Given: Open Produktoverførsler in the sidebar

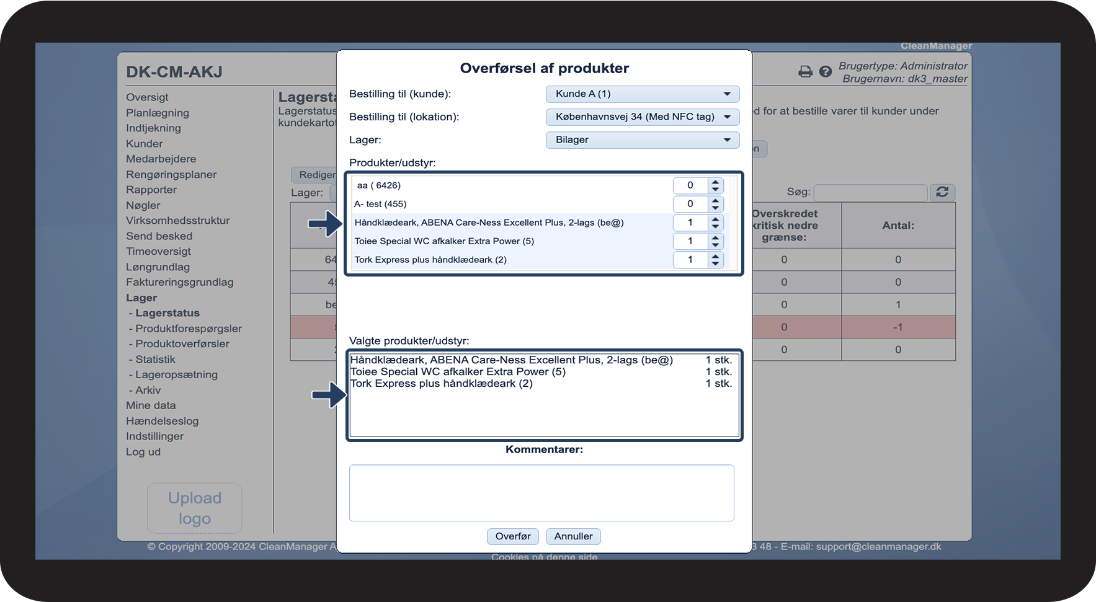Looking at the screenshot, I should tap(182, 343).
